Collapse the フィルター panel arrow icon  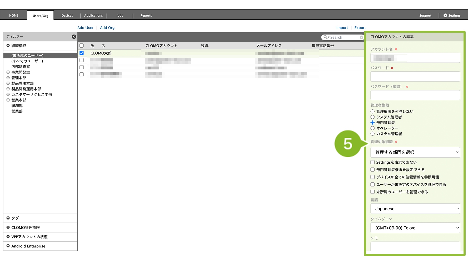point(74,37)
